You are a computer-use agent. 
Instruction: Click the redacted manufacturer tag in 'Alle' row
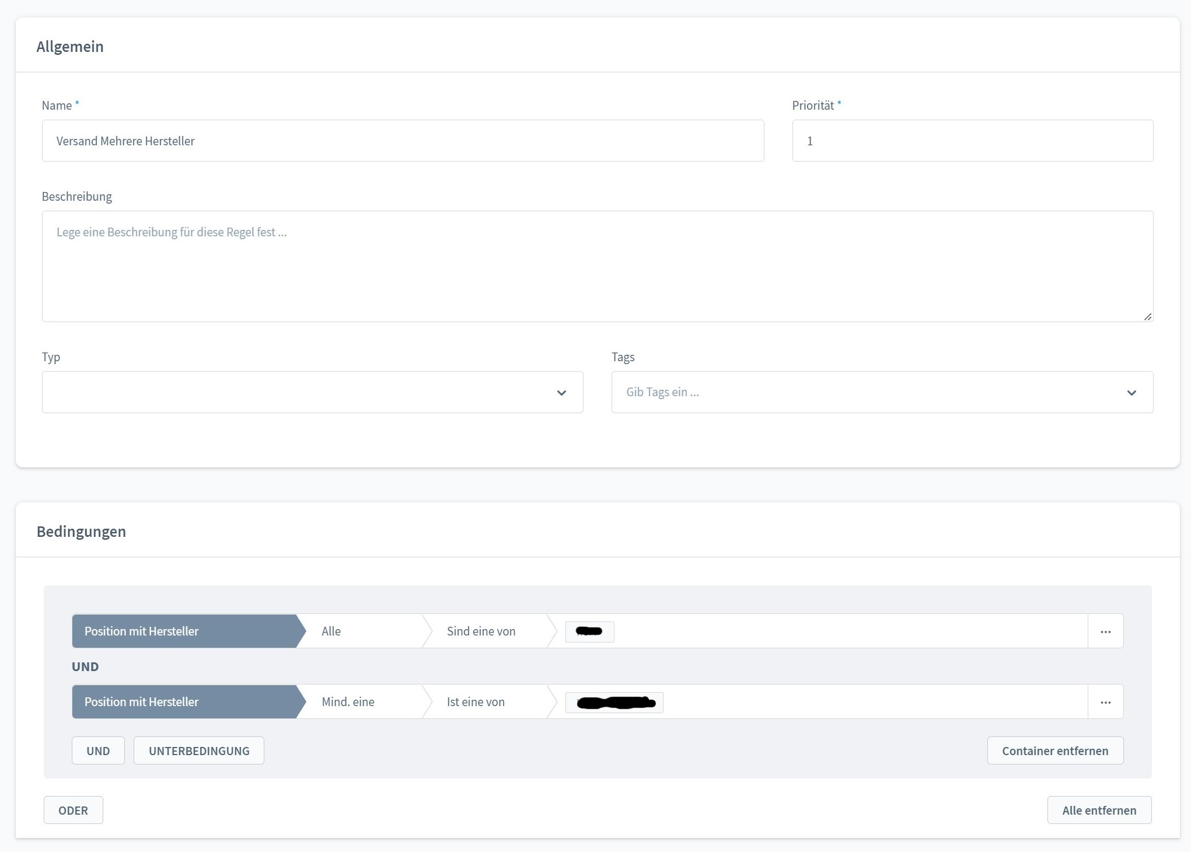tap(589, 631)
